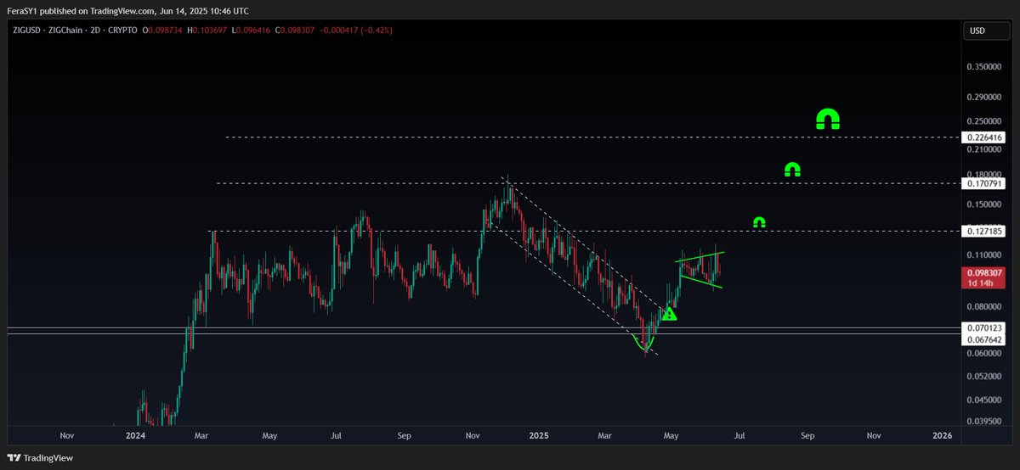
Task: Click the 0.067642 support level label
Action: (x=983, y=339)
